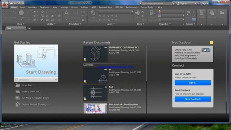Click the help question mark icon in title bar
231x130 pixels.
point(204,3)
